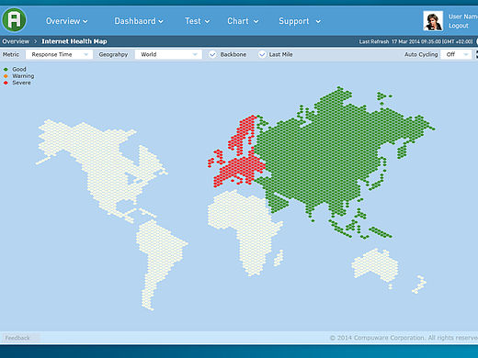This screenshot has height=358, width=478.
Task: Toggle the Last Mile checkbox
Action: point(262,54)
